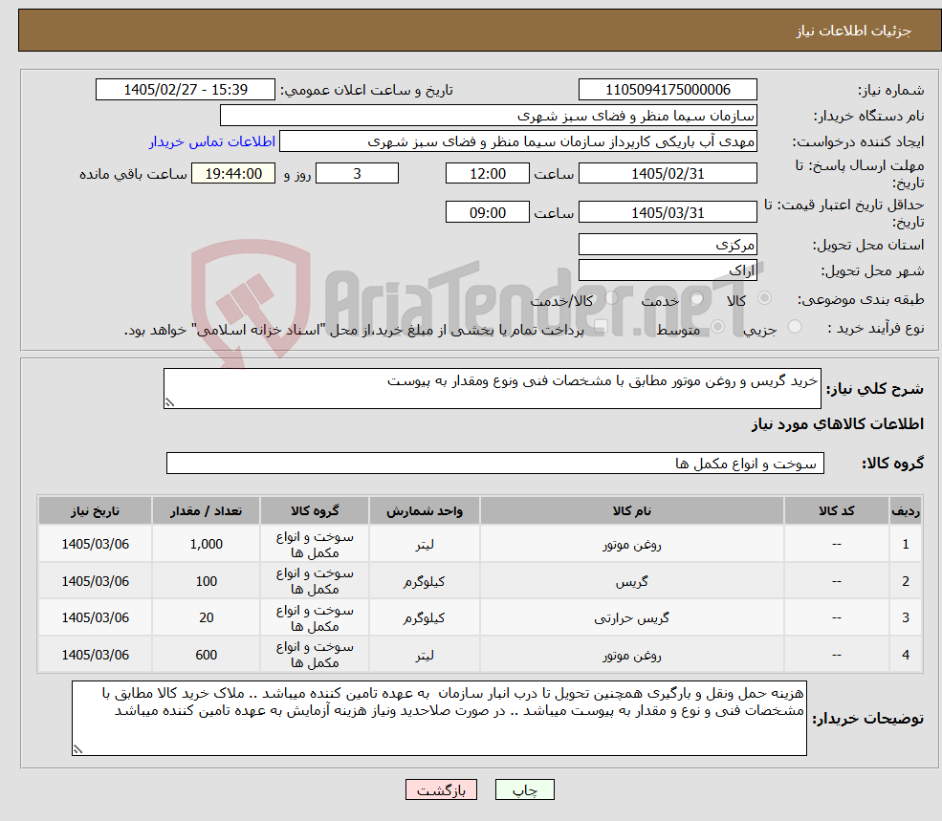Viewport: 942px width, 821px height.
Task: Click the کد کالا column header
Action: (x=836, y=510)
